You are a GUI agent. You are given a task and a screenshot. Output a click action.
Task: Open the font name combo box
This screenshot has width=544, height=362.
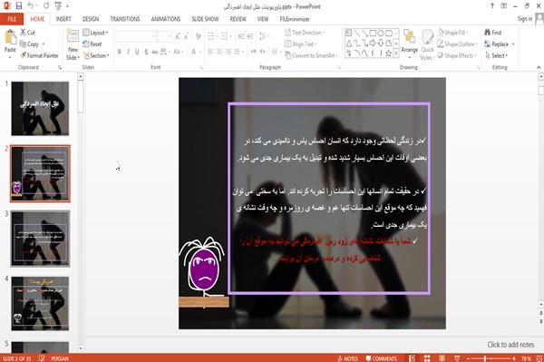point(136,36)
